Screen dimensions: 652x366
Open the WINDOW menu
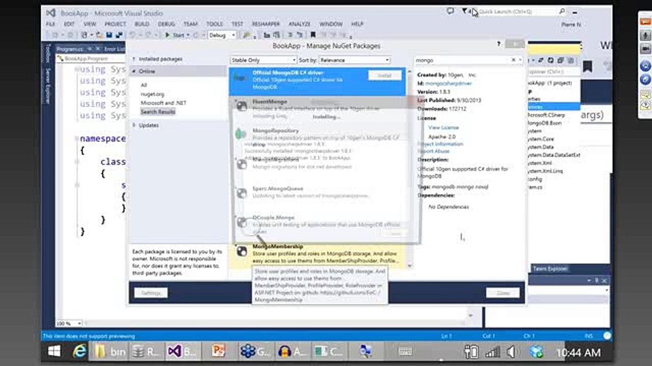click(x=331, y=24)
